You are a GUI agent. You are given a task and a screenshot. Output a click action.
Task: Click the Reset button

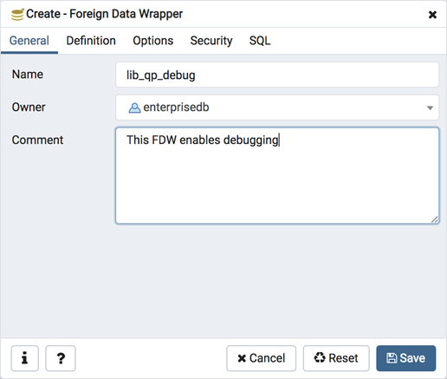pos(336,358)
